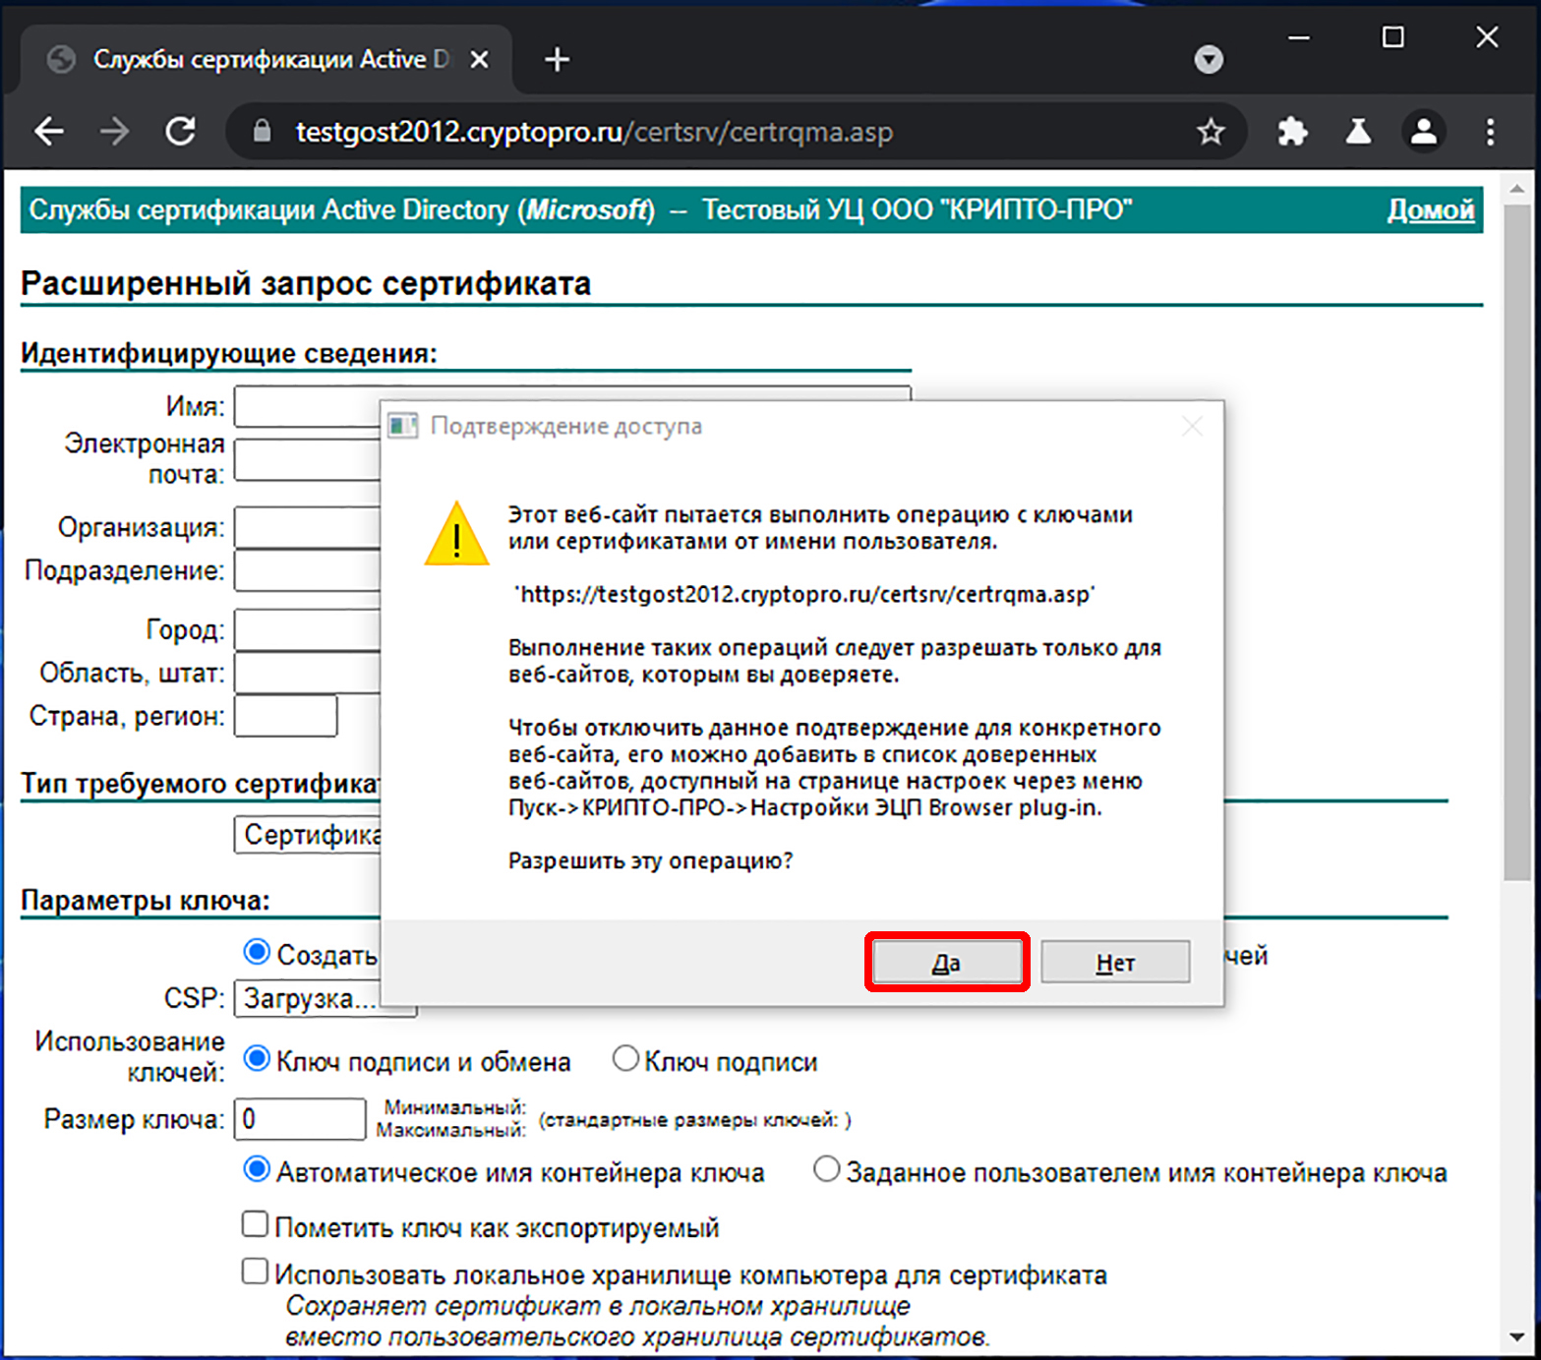Focus the 'Город' input field
Screen dimensions: 1541x1360
tap(307, 630)
